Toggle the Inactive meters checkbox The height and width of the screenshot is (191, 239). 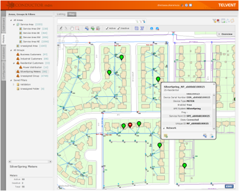[123, 28]
